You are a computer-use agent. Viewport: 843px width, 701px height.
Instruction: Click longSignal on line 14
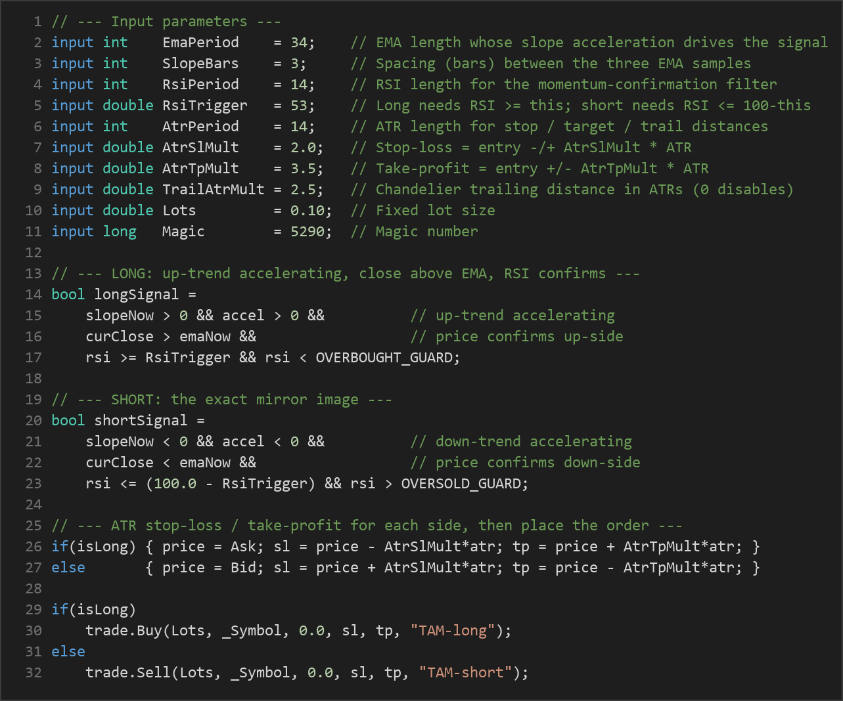coord(137,295)
